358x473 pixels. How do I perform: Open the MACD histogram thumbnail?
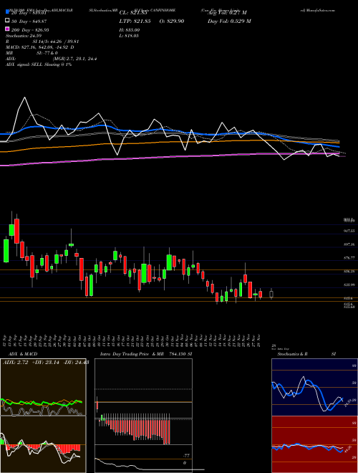point(43,444)
